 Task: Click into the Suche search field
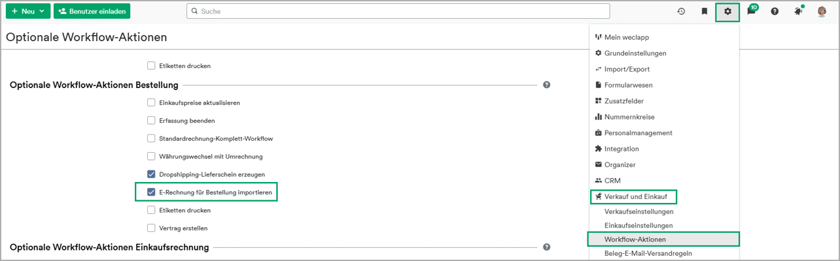(398, 11)
